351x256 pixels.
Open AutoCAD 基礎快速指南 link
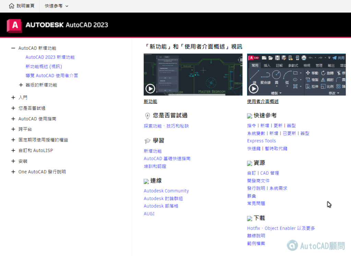coord(167,159)
